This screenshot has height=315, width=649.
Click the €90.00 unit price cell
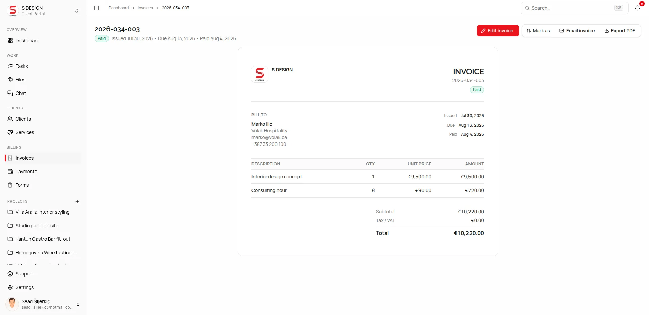click(x=423, y=190)
